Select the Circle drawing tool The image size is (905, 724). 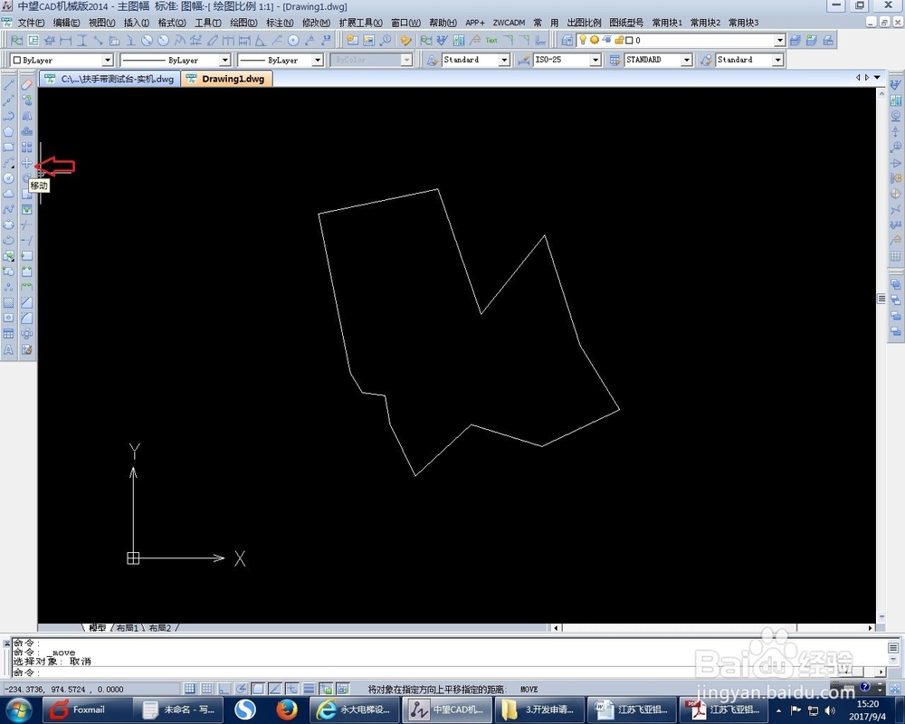point(9,178)
